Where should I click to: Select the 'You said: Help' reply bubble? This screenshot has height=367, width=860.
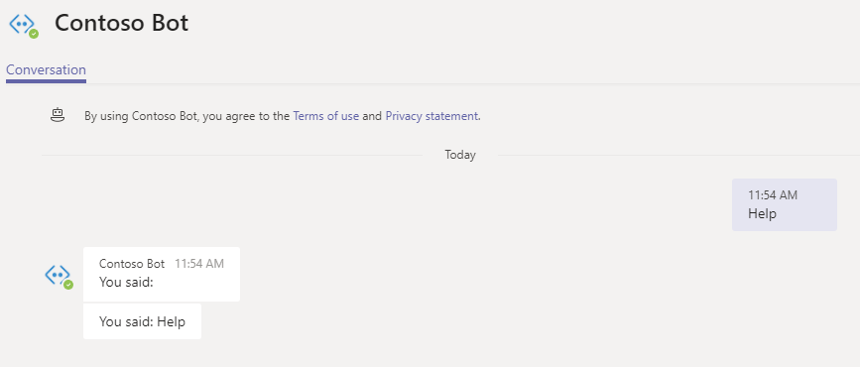[142, 321]
